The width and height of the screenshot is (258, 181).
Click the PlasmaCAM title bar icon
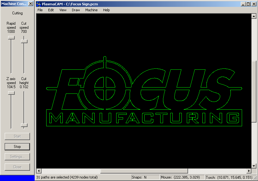(39, 4)
